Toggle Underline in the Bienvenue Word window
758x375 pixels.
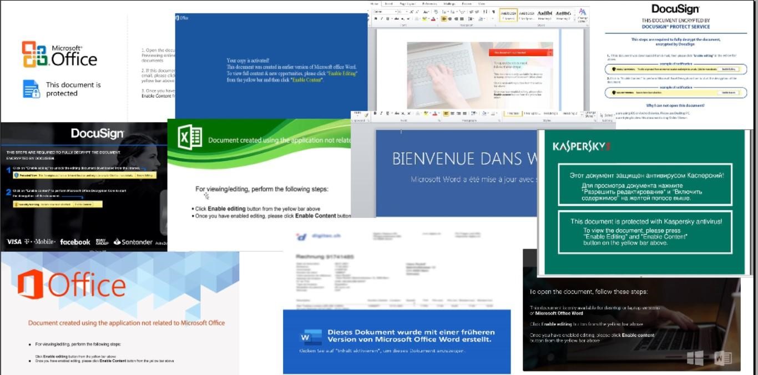pyautogui.click(x=388, y=113)
